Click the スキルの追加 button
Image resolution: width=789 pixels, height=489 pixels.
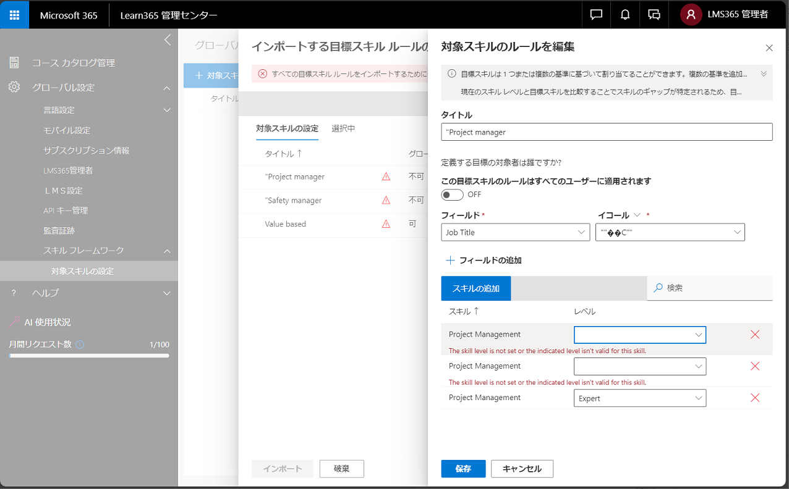click(476, 288)
